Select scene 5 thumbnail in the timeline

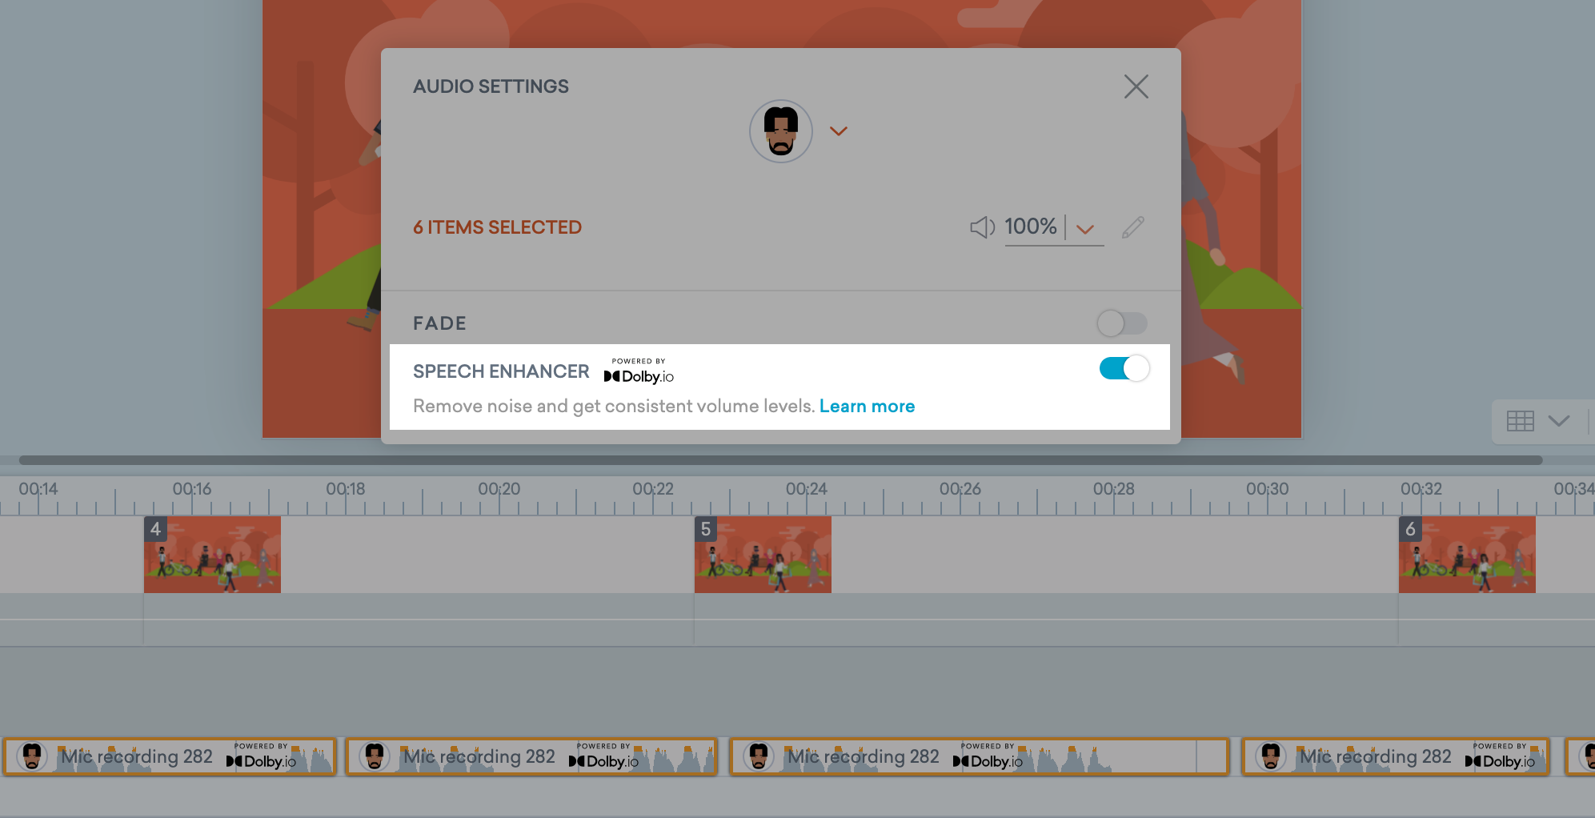click(762, 554)
